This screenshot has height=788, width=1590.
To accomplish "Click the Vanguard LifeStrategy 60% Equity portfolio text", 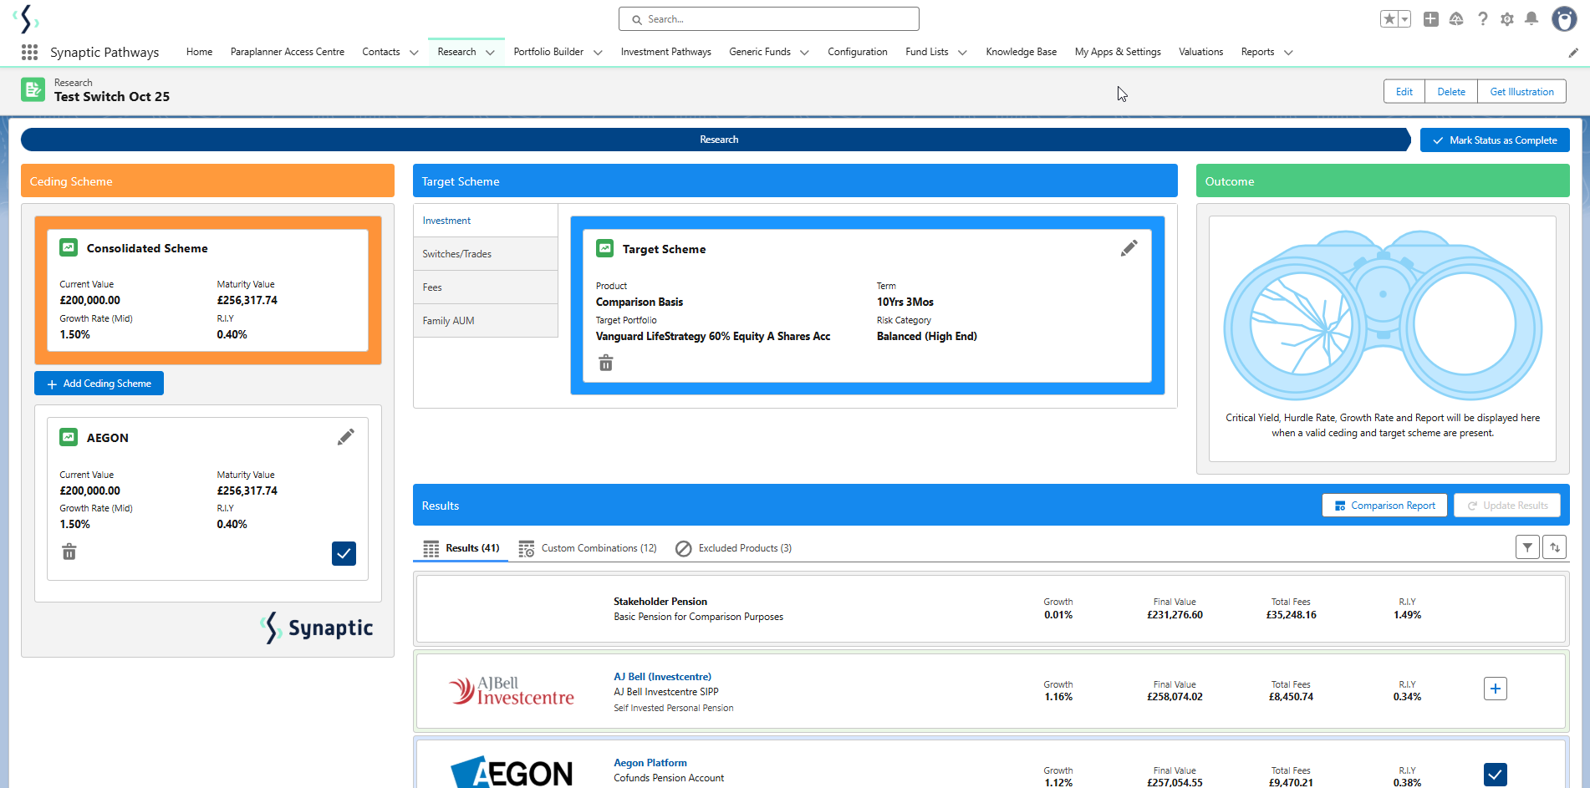I will 713,337.
